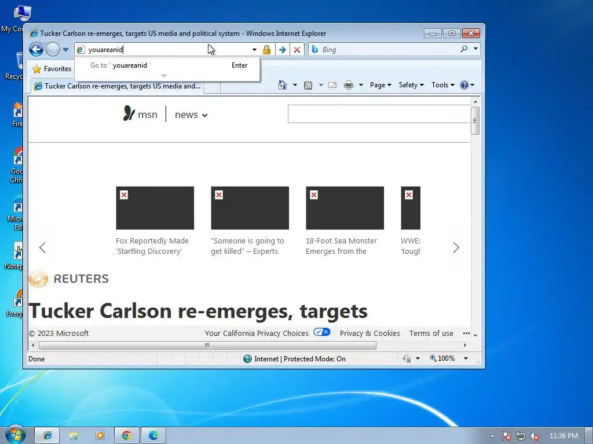Click Internet Protected Mode status zone
The height and width of the screenshot is (444, 593).
pyautogui.click(x=295, y=358)
